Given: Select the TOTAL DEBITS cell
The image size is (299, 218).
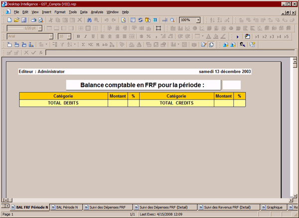Looking at the screenshot, I should pyautogui.click(x=63, y=103).
